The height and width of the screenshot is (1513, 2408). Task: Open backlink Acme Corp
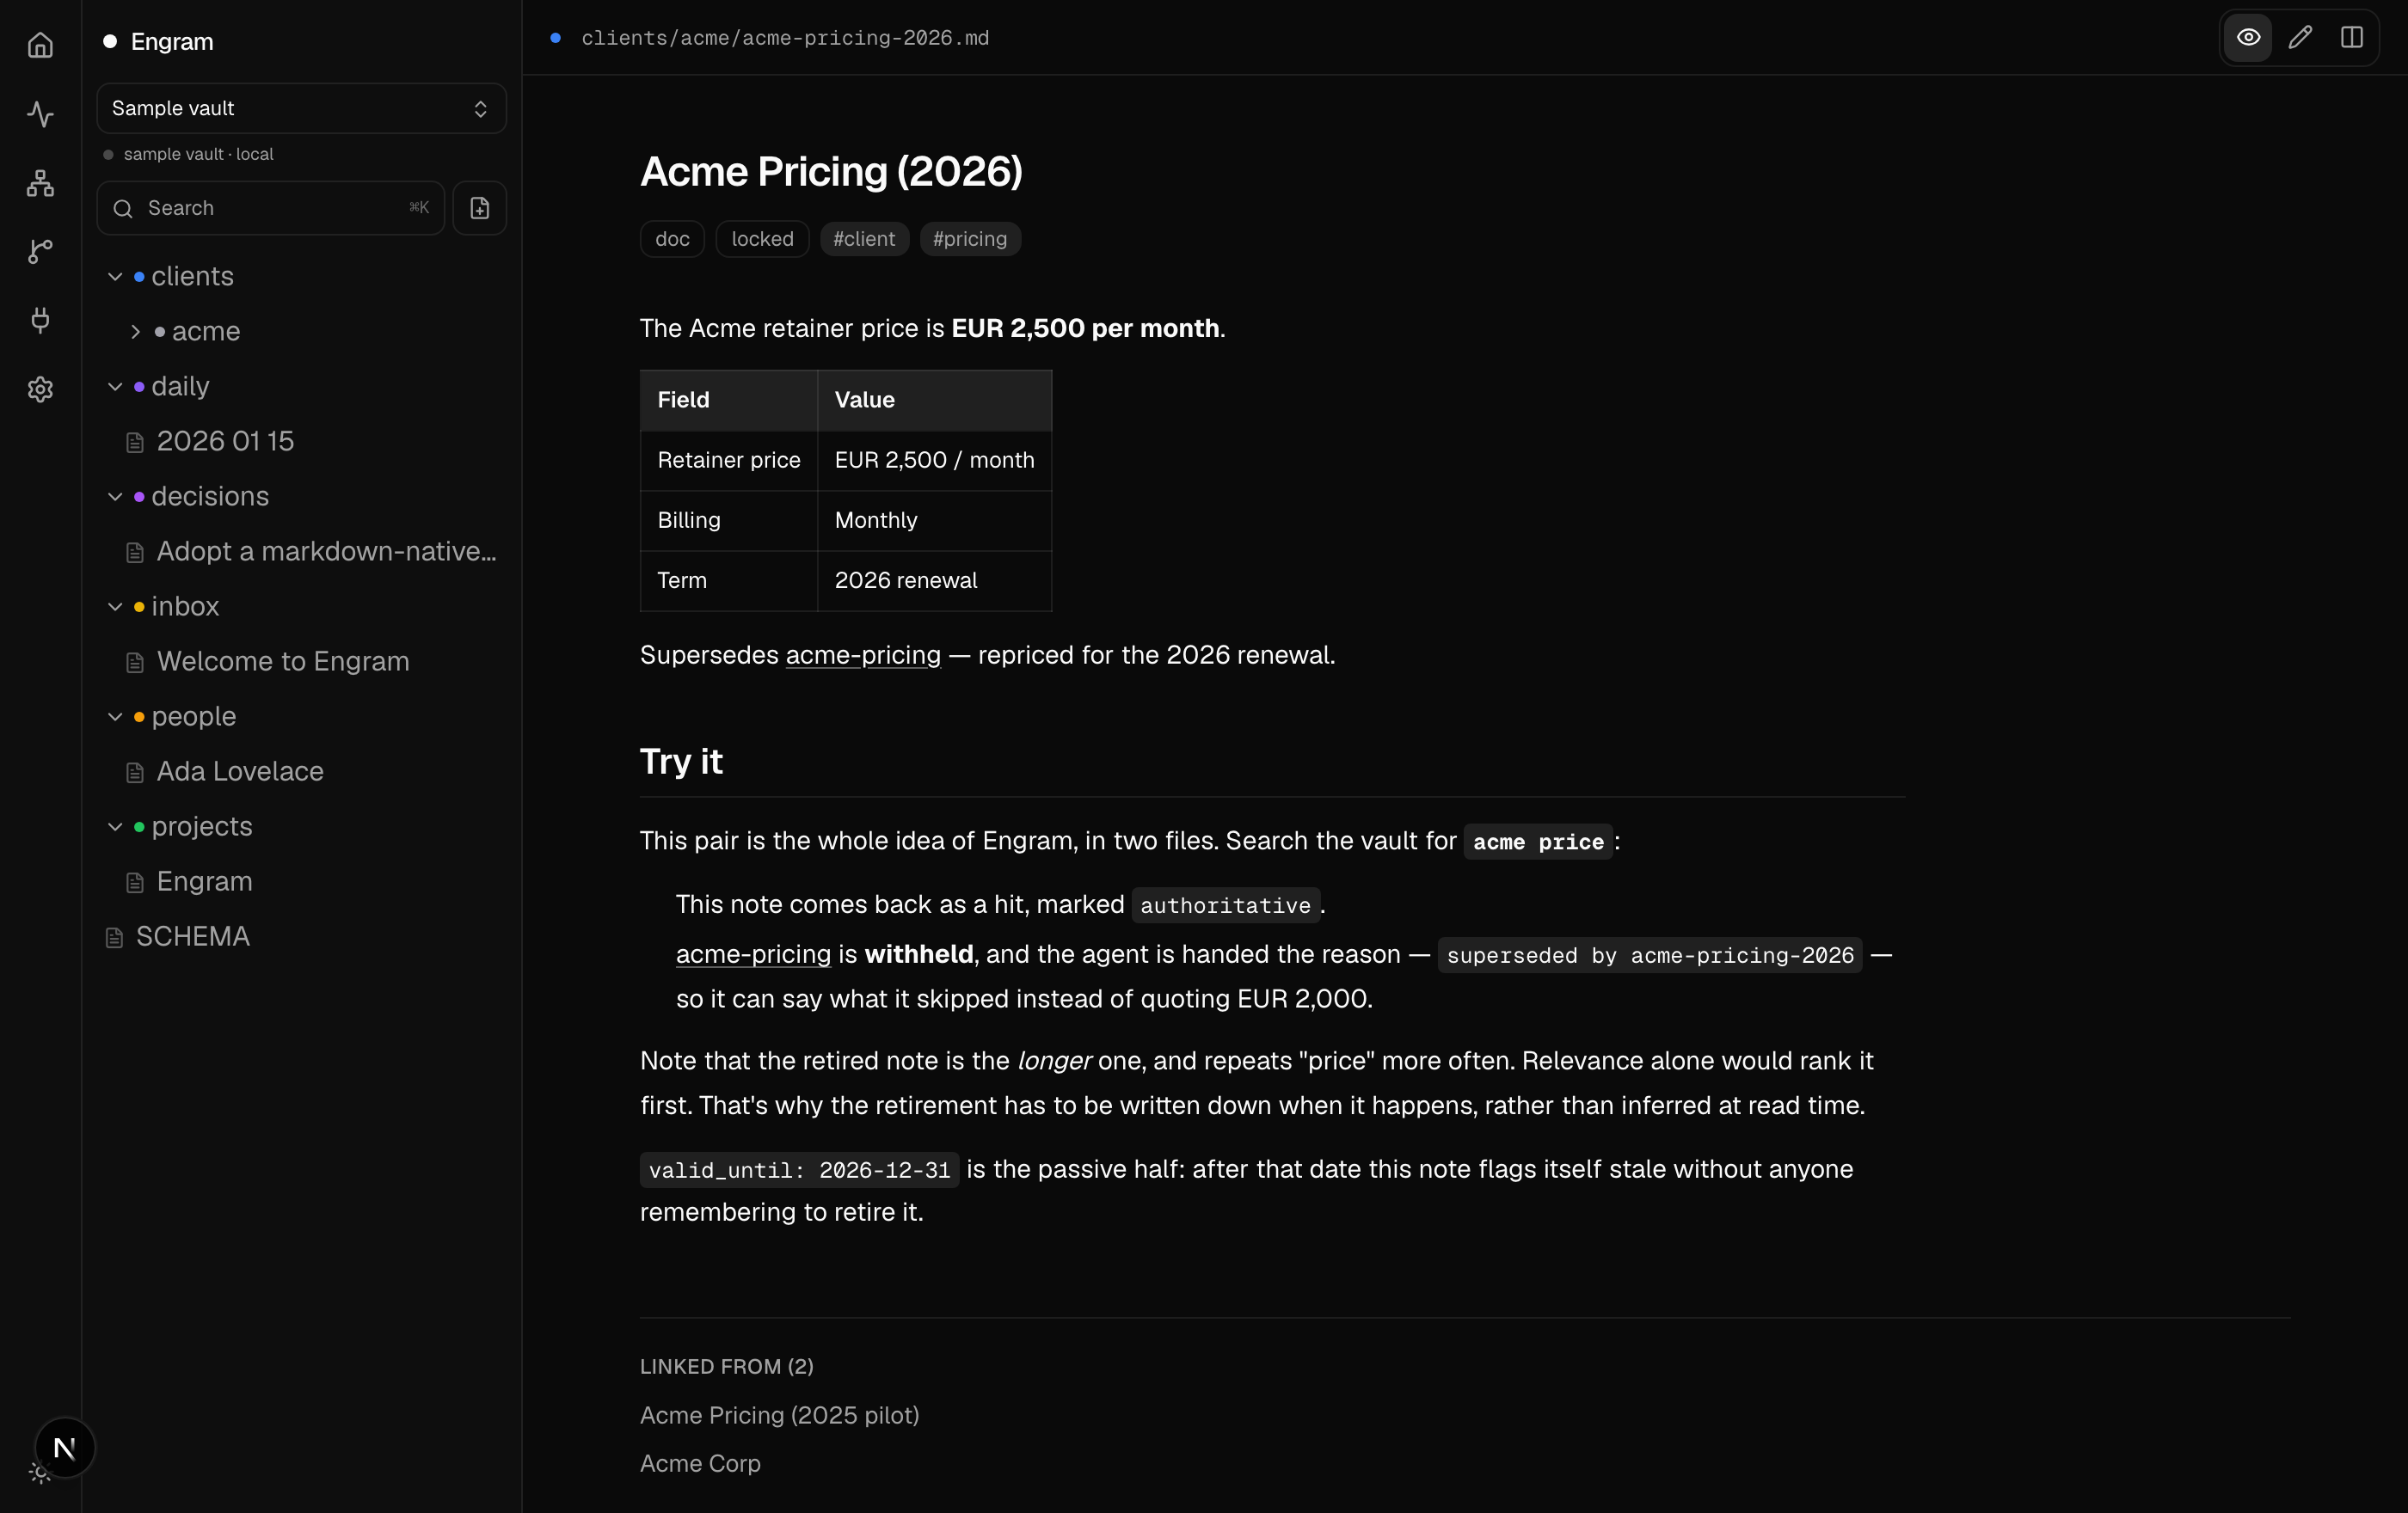700,1463
